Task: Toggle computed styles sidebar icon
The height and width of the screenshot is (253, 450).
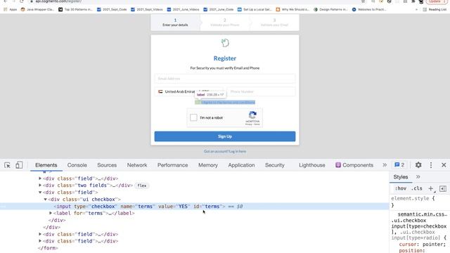Action: [x=443, y=188]
